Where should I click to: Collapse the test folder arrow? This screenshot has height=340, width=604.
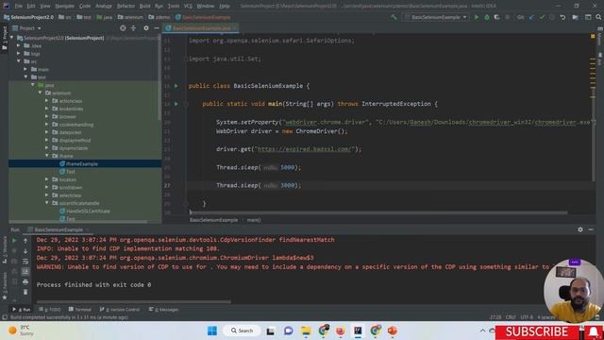tap(25, 77)
